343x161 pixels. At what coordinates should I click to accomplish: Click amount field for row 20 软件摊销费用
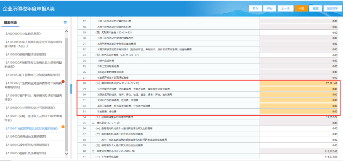(299, 38)
